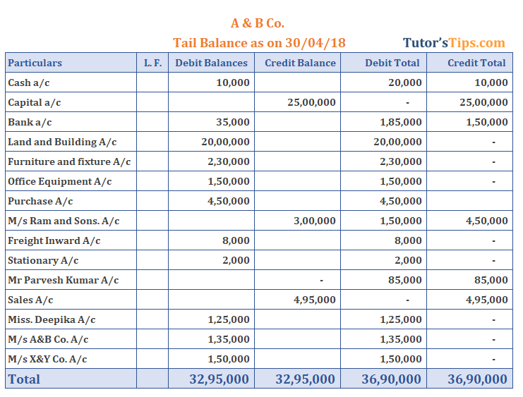Select the L. F. column header
523x397 pixels.
point(152,63)
